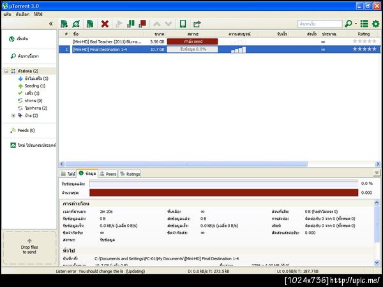Click the 0.0% progress bar of Final Destination
The height and width of the screenshot is (287, 383).
coord(193,49)
